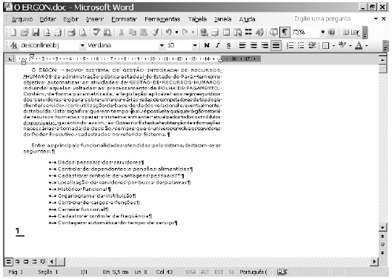Screen dimensions: 392x279
Task: Click the Insert Hyperlink globe icon
Action: [x=204, y=33]
